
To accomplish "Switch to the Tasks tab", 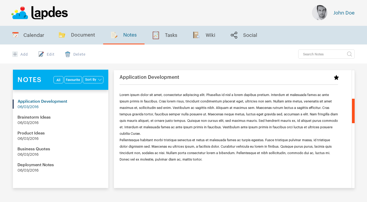I will pos(171,35).
